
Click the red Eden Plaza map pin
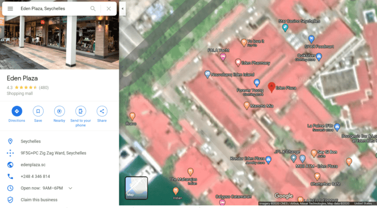[271, 87]
